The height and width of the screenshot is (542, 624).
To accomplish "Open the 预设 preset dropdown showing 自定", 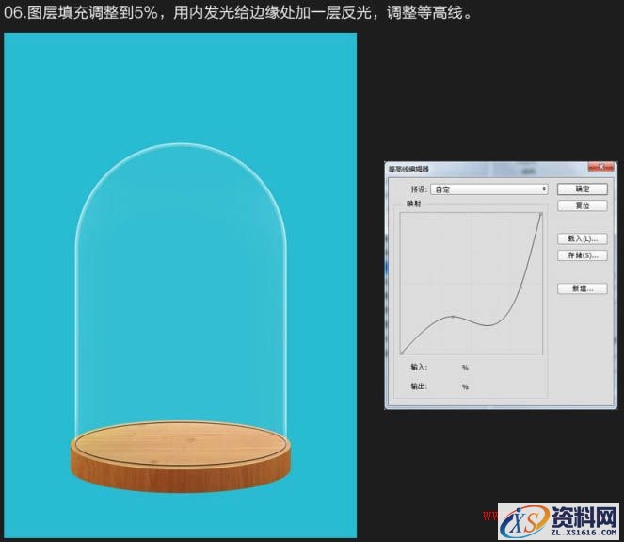I will 489,189.
